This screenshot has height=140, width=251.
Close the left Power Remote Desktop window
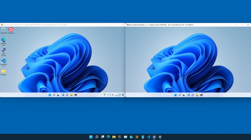122,25
